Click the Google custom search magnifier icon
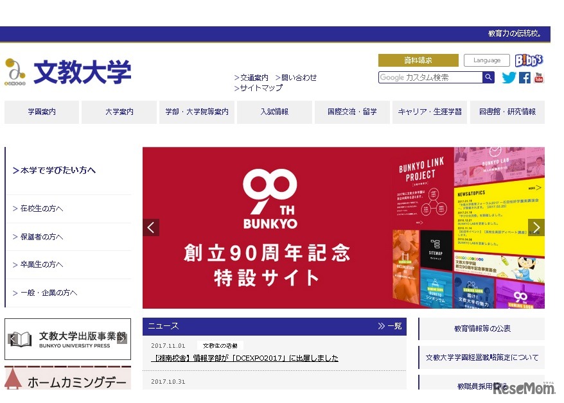The width and height of the screenshot is (564, 403). tap(489, 77)
